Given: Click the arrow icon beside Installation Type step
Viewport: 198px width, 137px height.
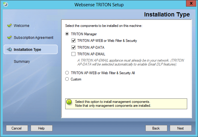Looking at the screenshot, I should 10,49.
